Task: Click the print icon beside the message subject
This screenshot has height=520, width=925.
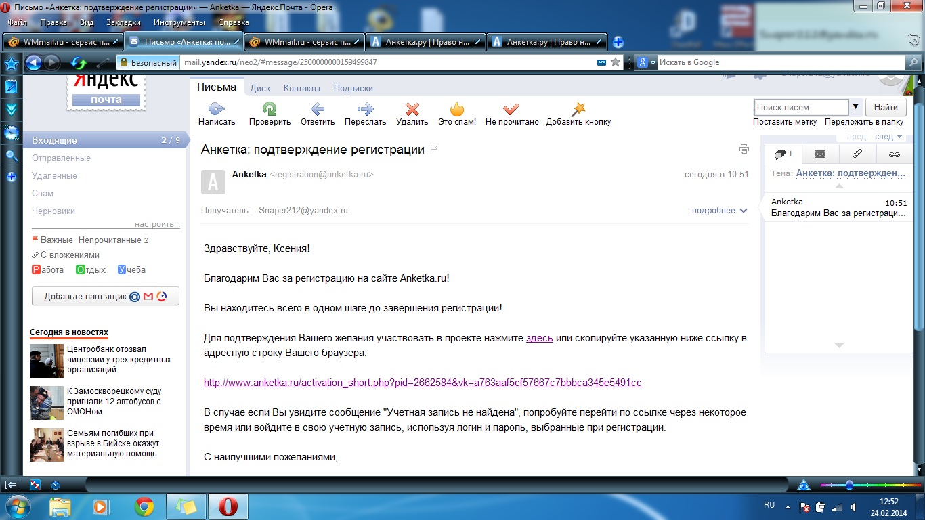Action: pyautogui.click(x=744, y=149)
